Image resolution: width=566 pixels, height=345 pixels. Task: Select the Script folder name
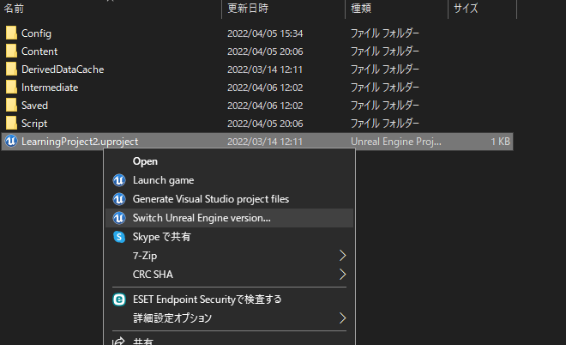[x=34, y=124]
